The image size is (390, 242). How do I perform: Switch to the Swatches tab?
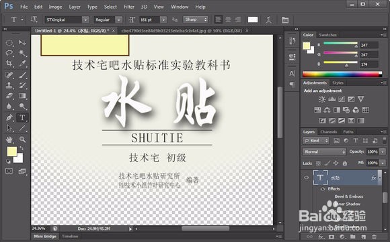pos(328,35)
